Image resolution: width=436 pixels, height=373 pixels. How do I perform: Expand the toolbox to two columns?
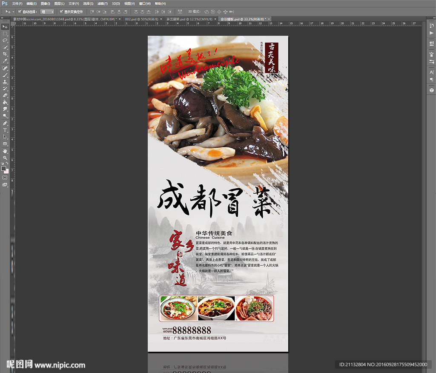pyautogui.click(x=2, y=18)
